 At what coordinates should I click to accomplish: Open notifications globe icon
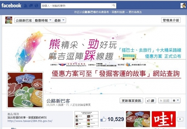tap(36, 6)
